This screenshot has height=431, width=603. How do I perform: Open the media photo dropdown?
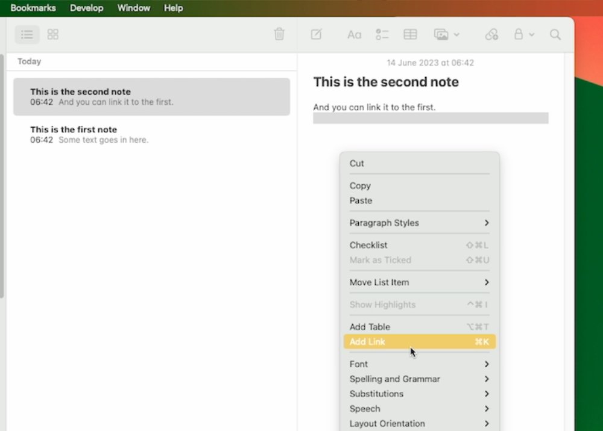(446, 34)
